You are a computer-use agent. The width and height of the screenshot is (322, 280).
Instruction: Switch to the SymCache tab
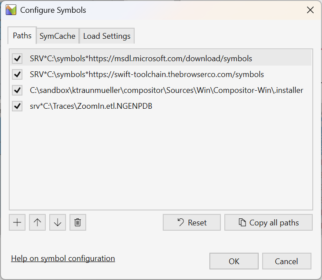coord(57,36)
